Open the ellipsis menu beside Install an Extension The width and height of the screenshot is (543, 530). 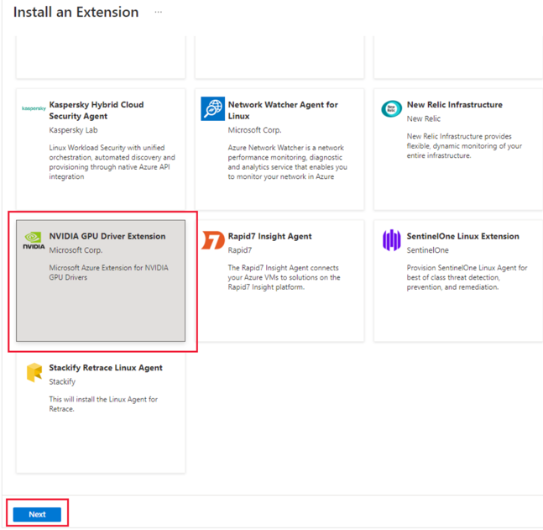point(159,12)
